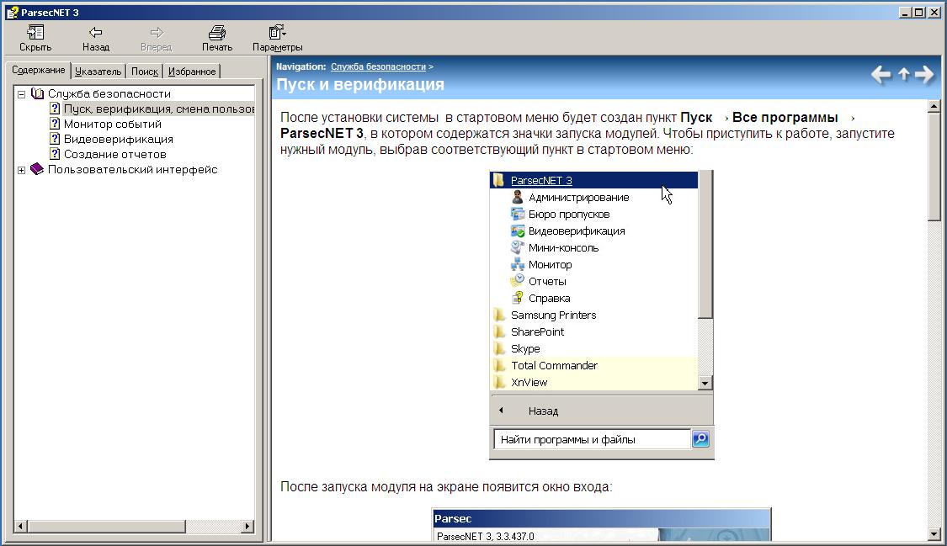Go up one level with up arrow
This screenshot has height=546, width=947.
[903, 74]
